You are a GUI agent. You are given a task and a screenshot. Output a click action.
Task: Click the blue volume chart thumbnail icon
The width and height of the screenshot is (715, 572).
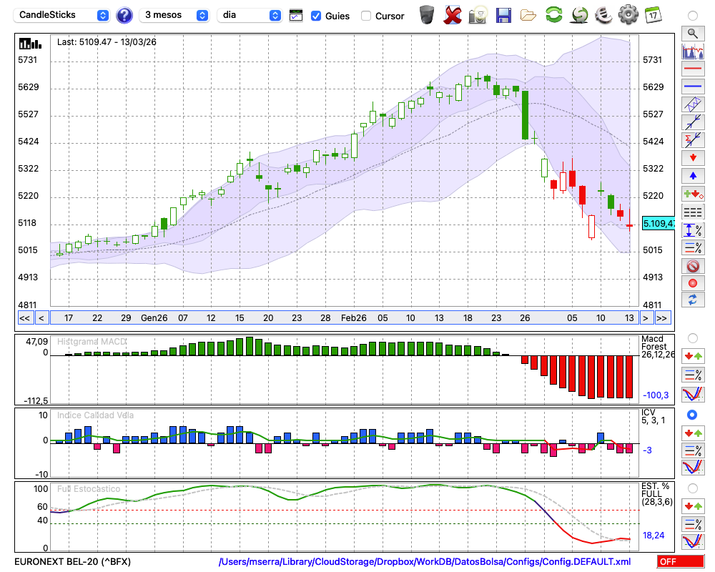pyautogui.click(x=693, y=51)
